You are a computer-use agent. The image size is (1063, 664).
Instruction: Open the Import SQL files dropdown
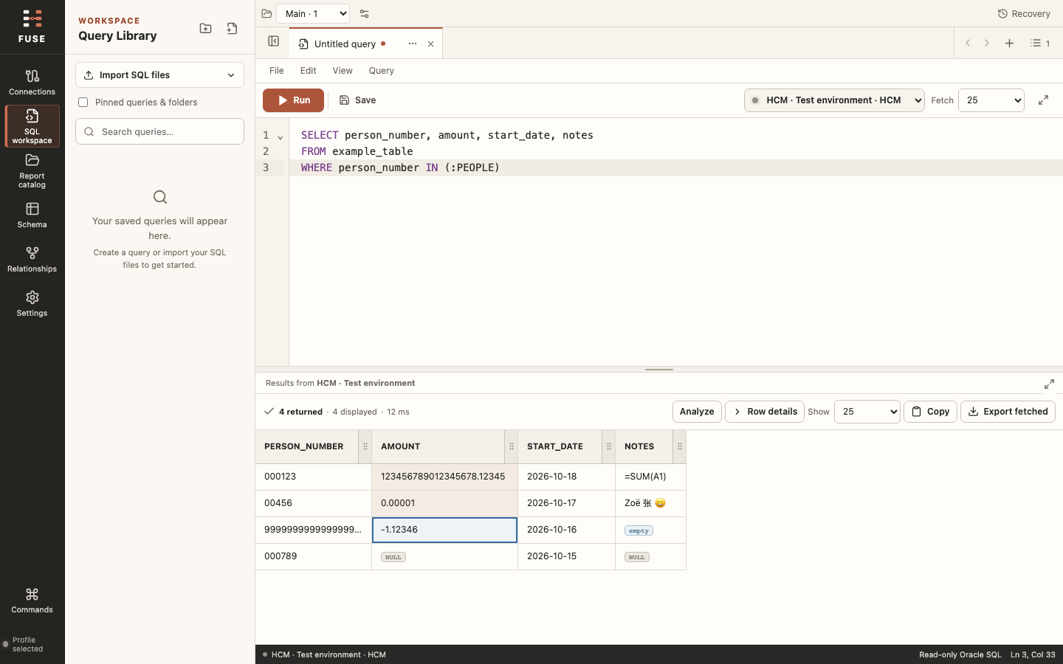[159, 75]
